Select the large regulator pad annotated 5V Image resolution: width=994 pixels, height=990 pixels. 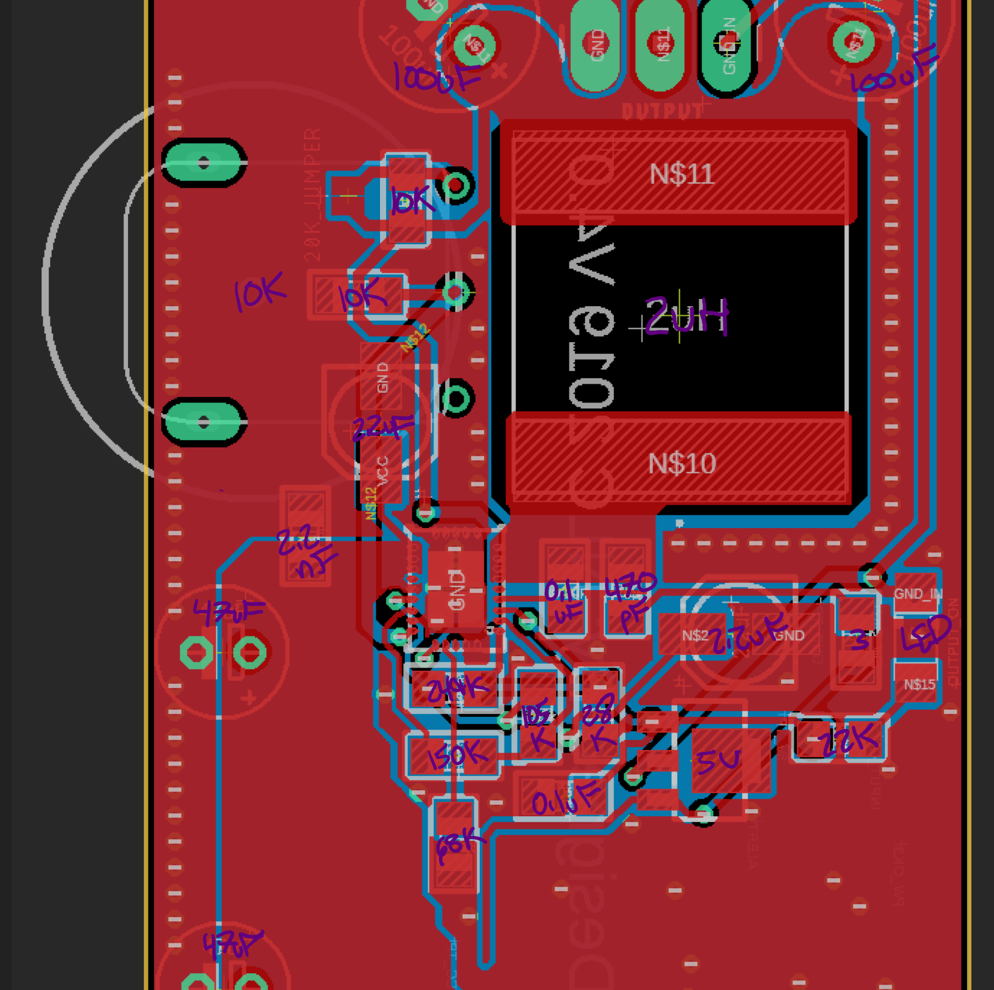pos(730,761)
